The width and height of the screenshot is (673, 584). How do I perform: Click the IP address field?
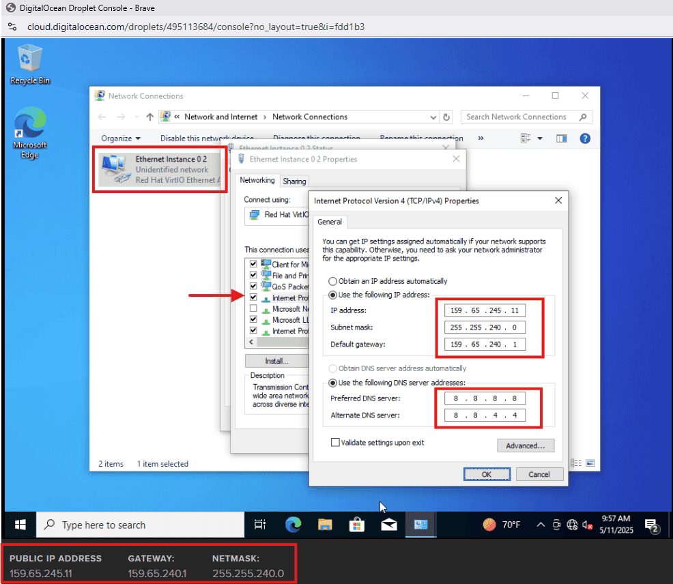coord(485,310)
